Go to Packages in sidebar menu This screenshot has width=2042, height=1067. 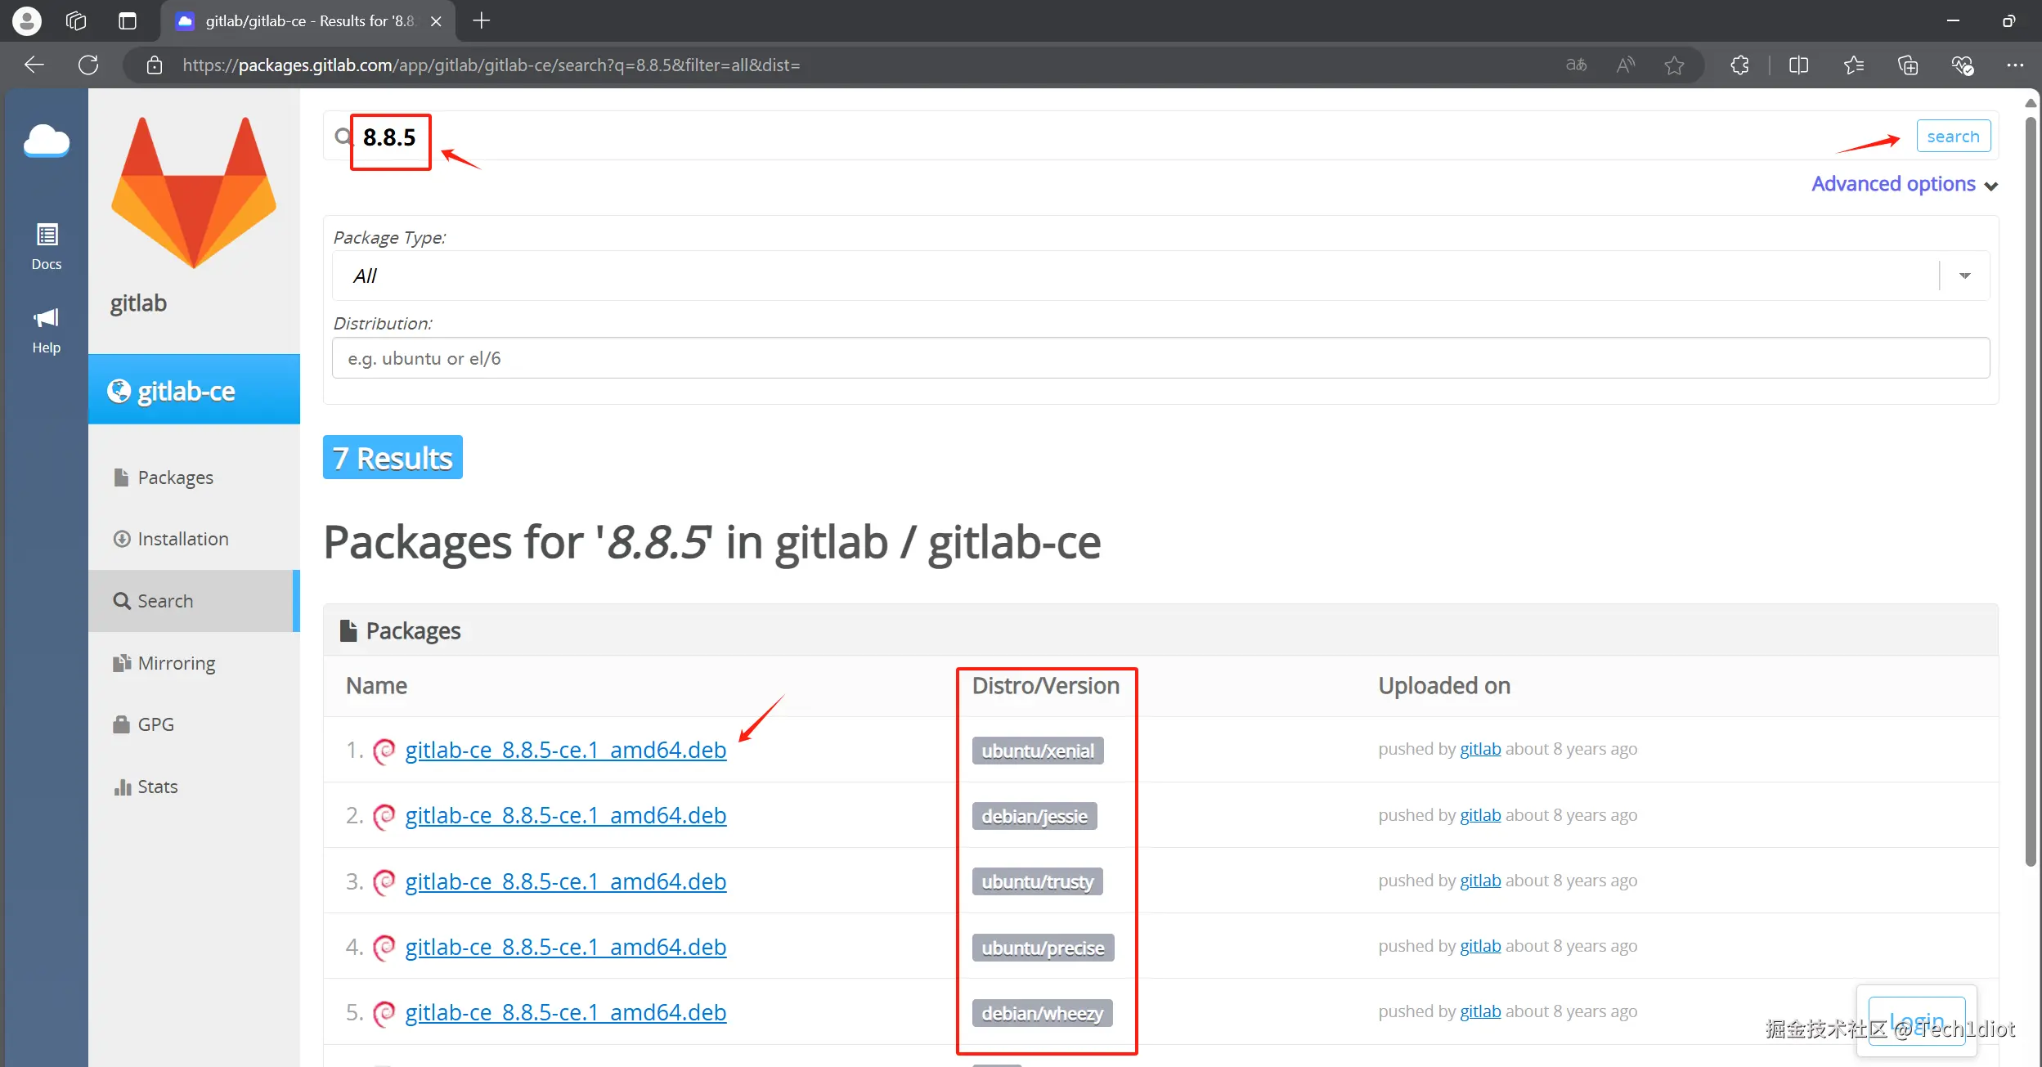(x=175, y=477)
